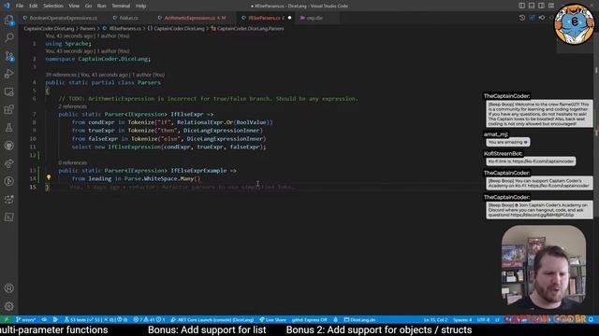The width and height of the screenshot is (599, 336).
Task: Click '0 references' code lens above IfElseExprExample
Action: 73,163
